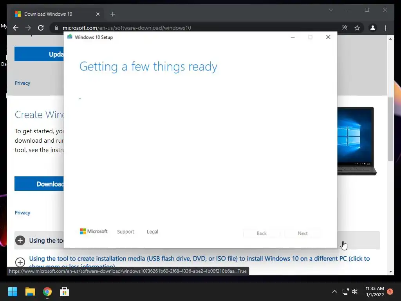The width and height of the screenshot is (401, 301).
Task: Open Legal link in setup dialog
Action: (152, 232)
